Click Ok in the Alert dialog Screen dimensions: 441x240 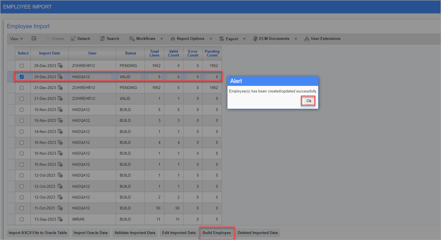[308, 101]
